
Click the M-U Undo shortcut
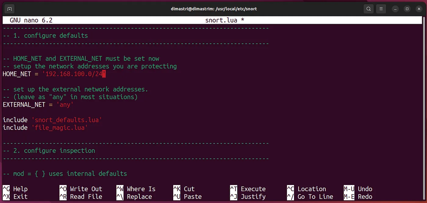tap(358, 189)
